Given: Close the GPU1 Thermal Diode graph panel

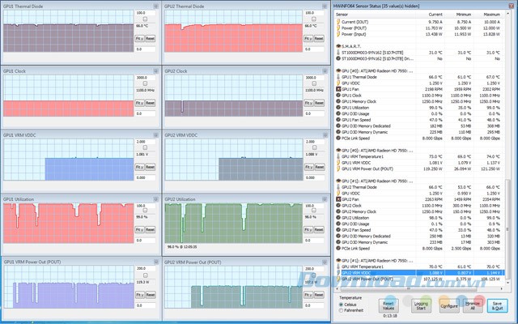Looking at the screenshot, I should 156,6.
